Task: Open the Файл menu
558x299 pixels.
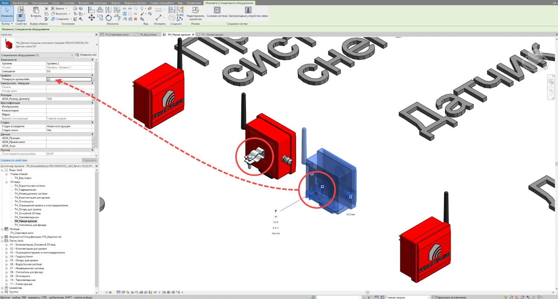Action: [5, 3]
